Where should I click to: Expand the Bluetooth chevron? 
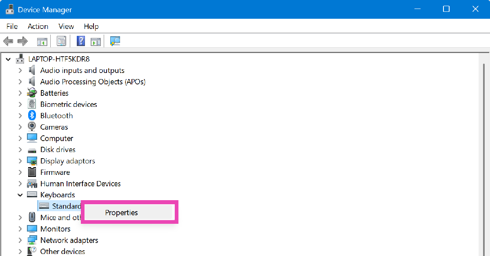pyautogui.click(x=20, y=116)
